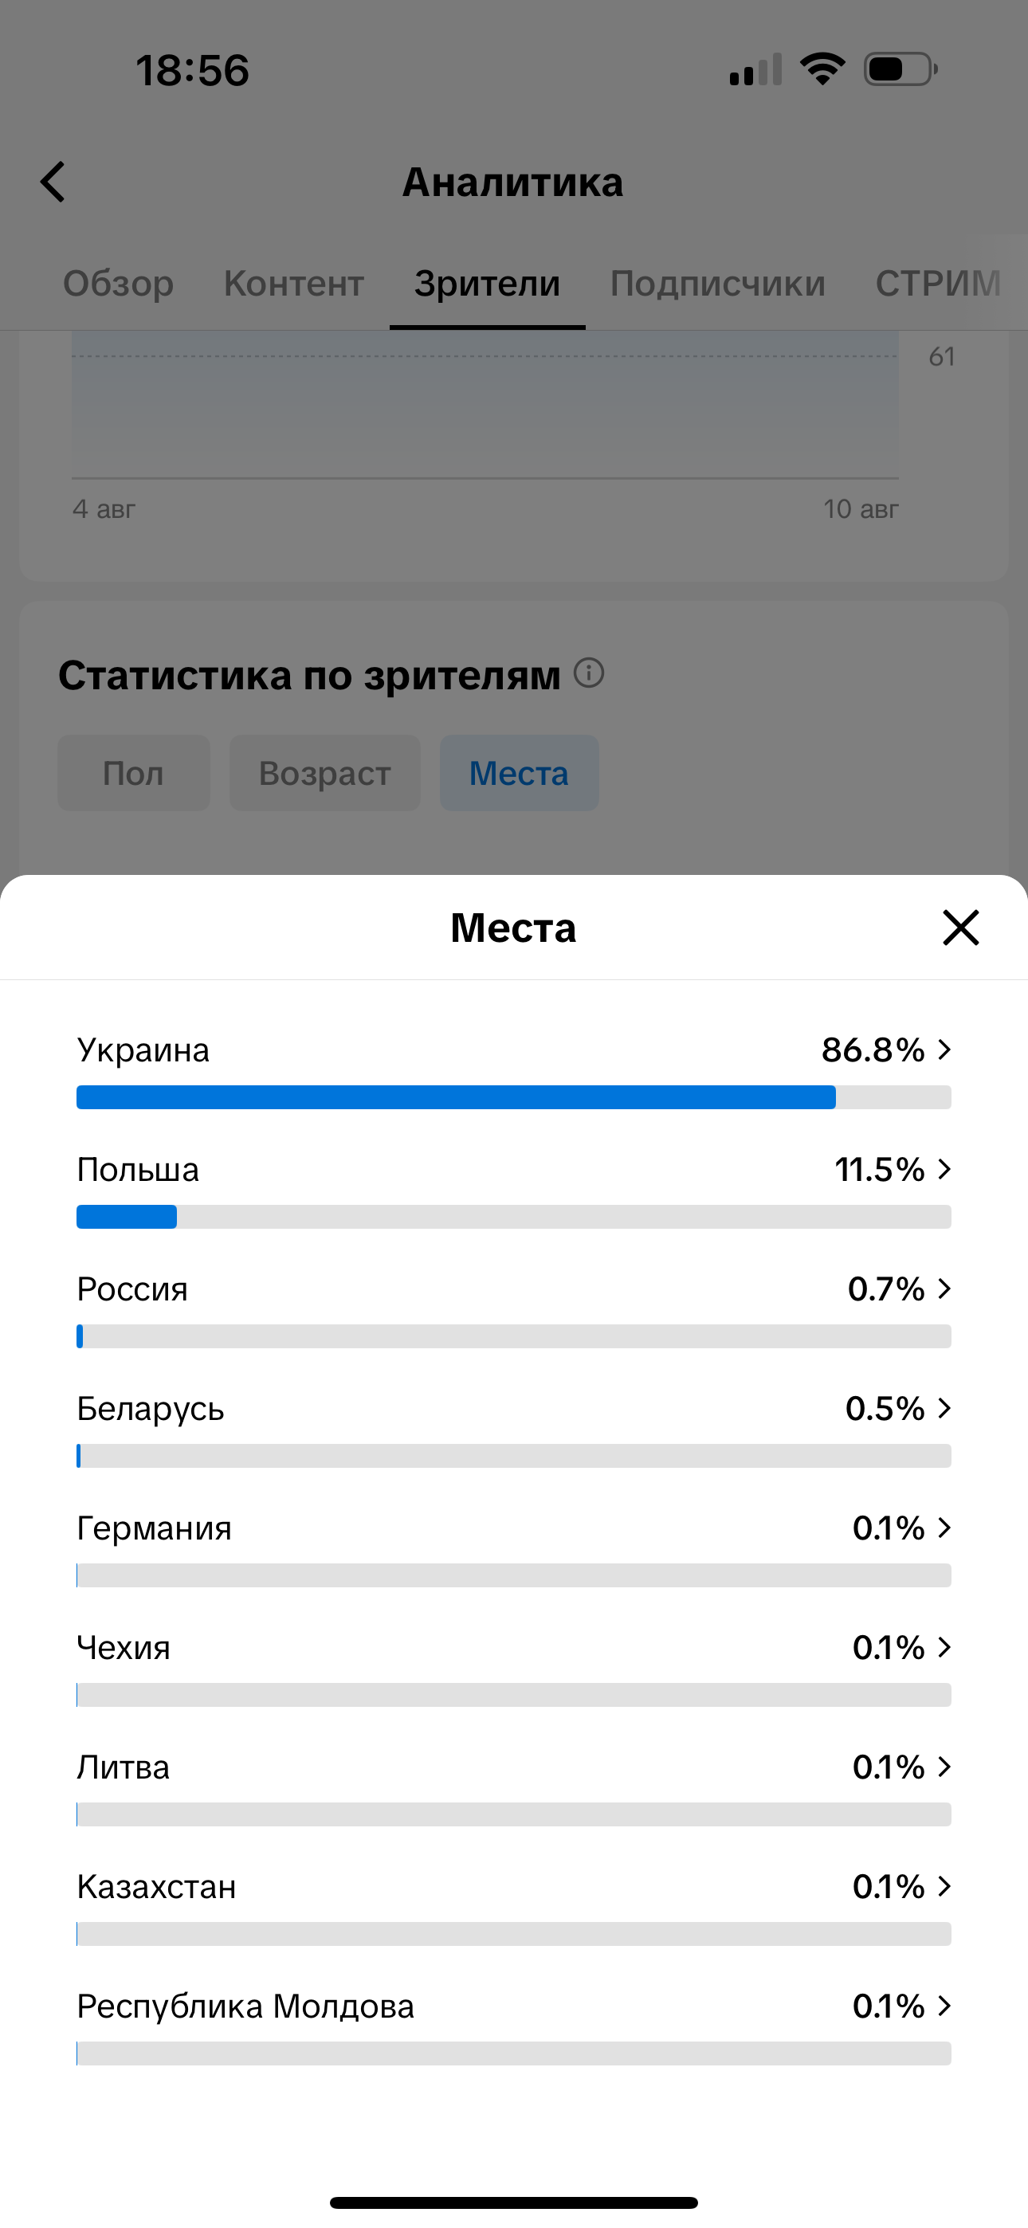This screenshot has width=1028, height=2228.
Task: Switch to the Контент tab
Action: [x=293, y=284]
